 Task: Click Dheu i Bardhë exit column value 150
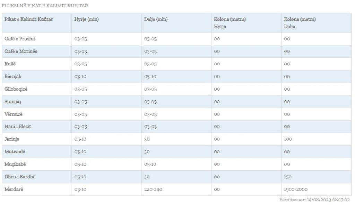[287, 177]
